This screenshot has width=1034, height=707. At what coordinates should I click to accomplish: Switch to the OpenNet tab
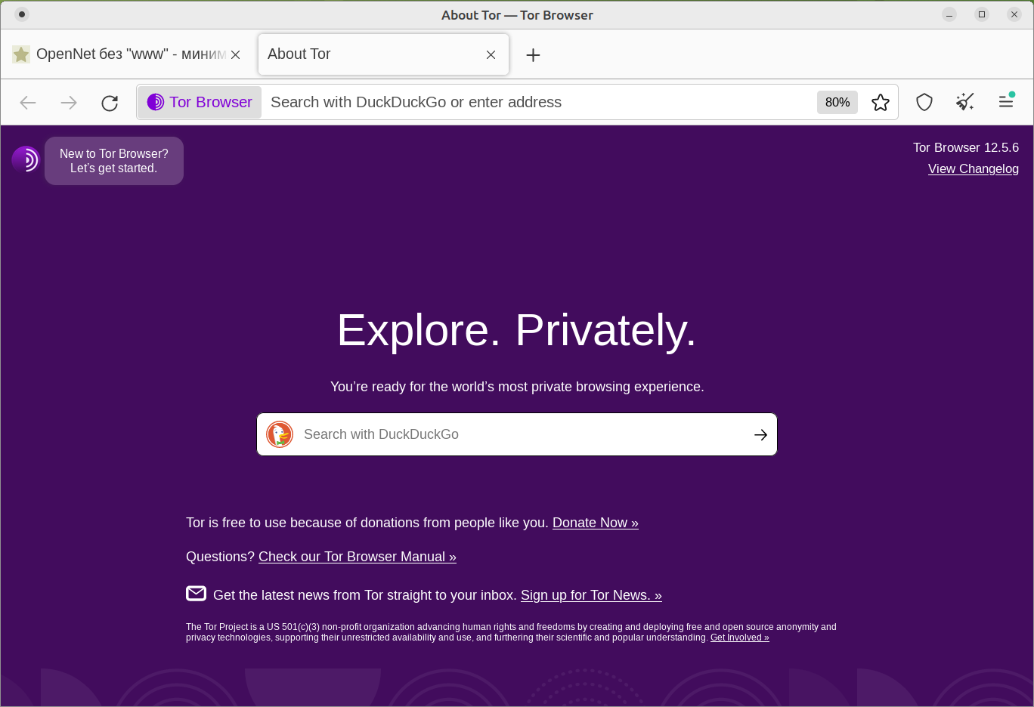point(127,54)
